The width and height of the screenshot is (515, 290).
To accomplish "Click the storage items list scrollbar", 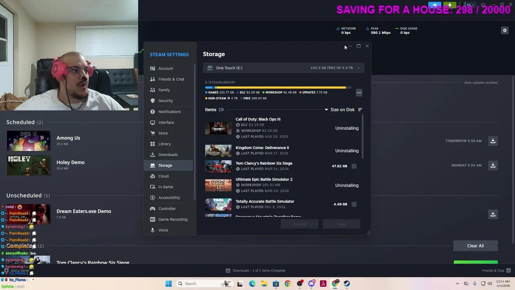I will 363,137.
